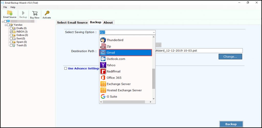This screenshot has width=262, height=128.
Task: Enable the Use Advance Settings checkbox
Action: tap(66, 68)
